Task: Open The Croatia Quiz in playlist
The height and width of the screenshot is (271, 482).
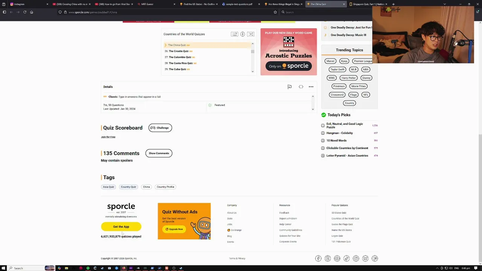Action: (x=178, y=51)
